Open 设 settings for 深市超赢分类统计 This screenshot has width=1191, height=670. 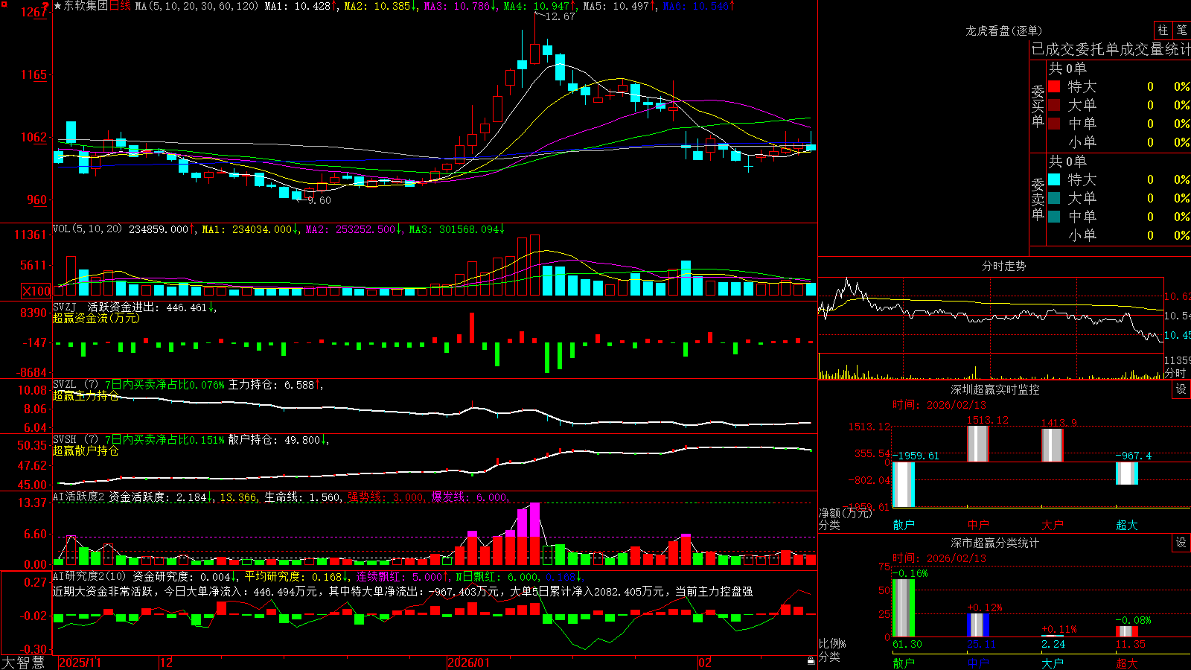[x=1181, y=543]
